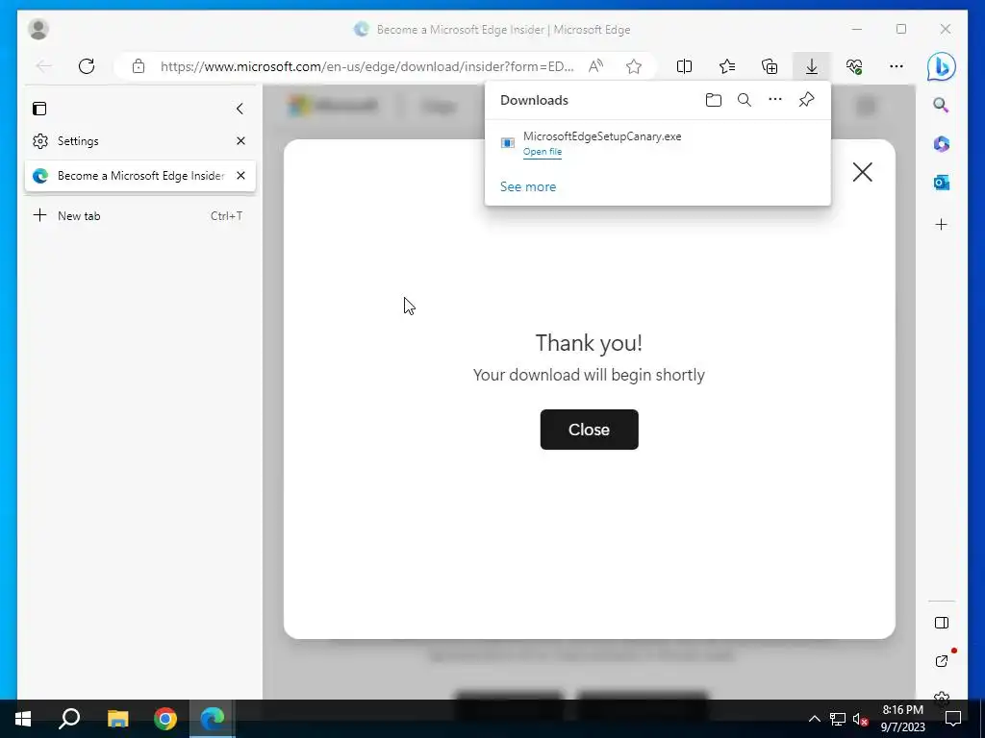This screenshot has height=738, width=985.
Task: Click the back navigation arrow
Action: pos(44,66)
